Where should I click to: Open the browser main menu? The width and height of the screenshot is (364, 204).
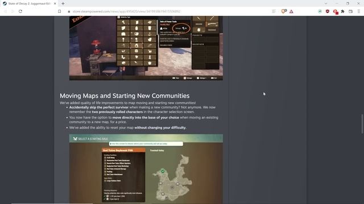(x=358, y=11)
